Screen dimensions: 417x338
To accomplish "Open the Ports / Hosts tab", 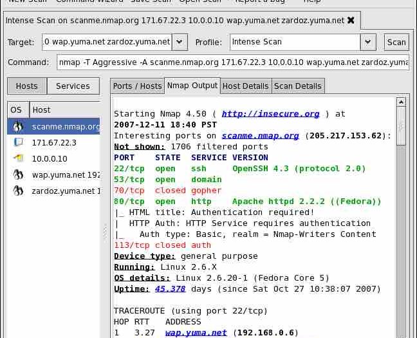I will pos(138,86).
